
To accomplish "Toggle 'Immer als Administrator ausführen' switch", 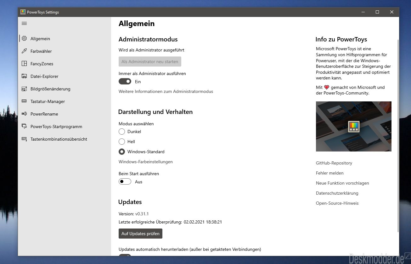I will coord(125,81).
